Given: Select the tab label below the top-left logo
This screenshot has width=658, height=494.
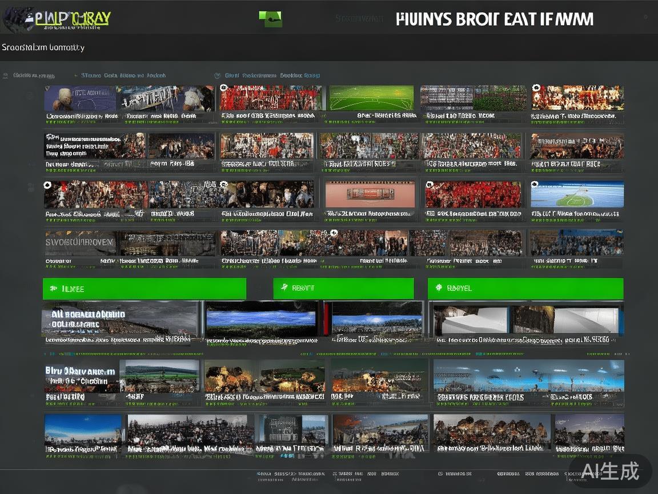Looking at the screenshot, I should (x=43, y=47).
